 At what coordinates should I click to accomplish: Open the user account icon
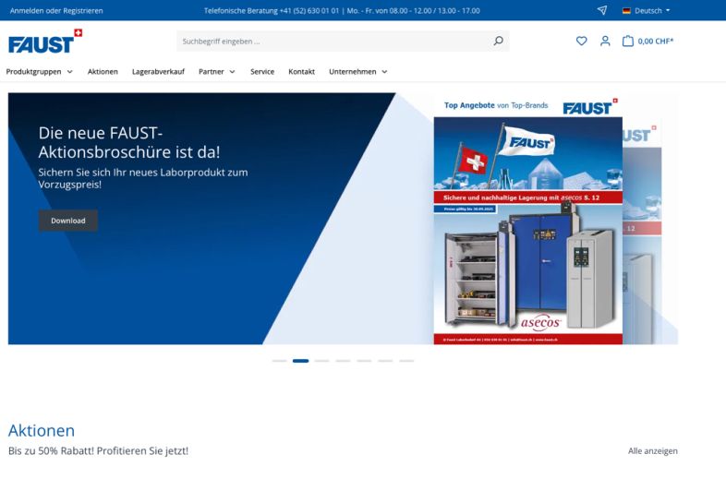(x=605, y=41)
